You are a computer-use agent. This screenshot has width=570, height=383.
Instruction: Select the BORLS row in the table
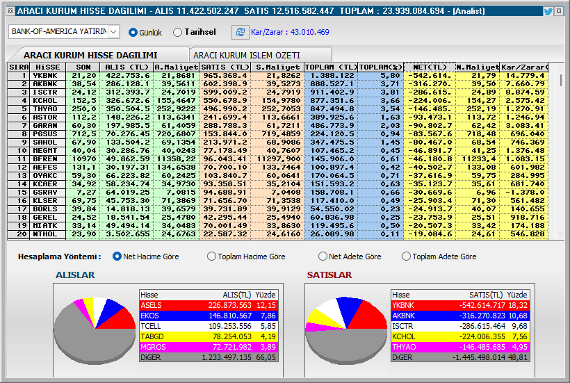(x=278, y=209)
